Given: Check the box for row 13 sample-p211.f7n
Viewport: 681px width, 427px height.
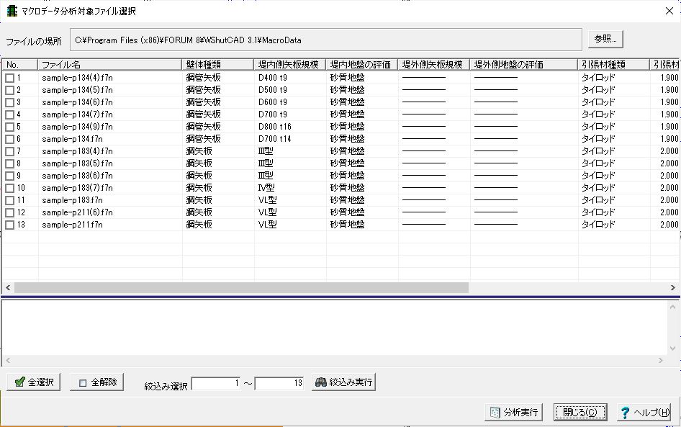Looking at the screenshot, I should pyautogui.click(x=9, y=225).
